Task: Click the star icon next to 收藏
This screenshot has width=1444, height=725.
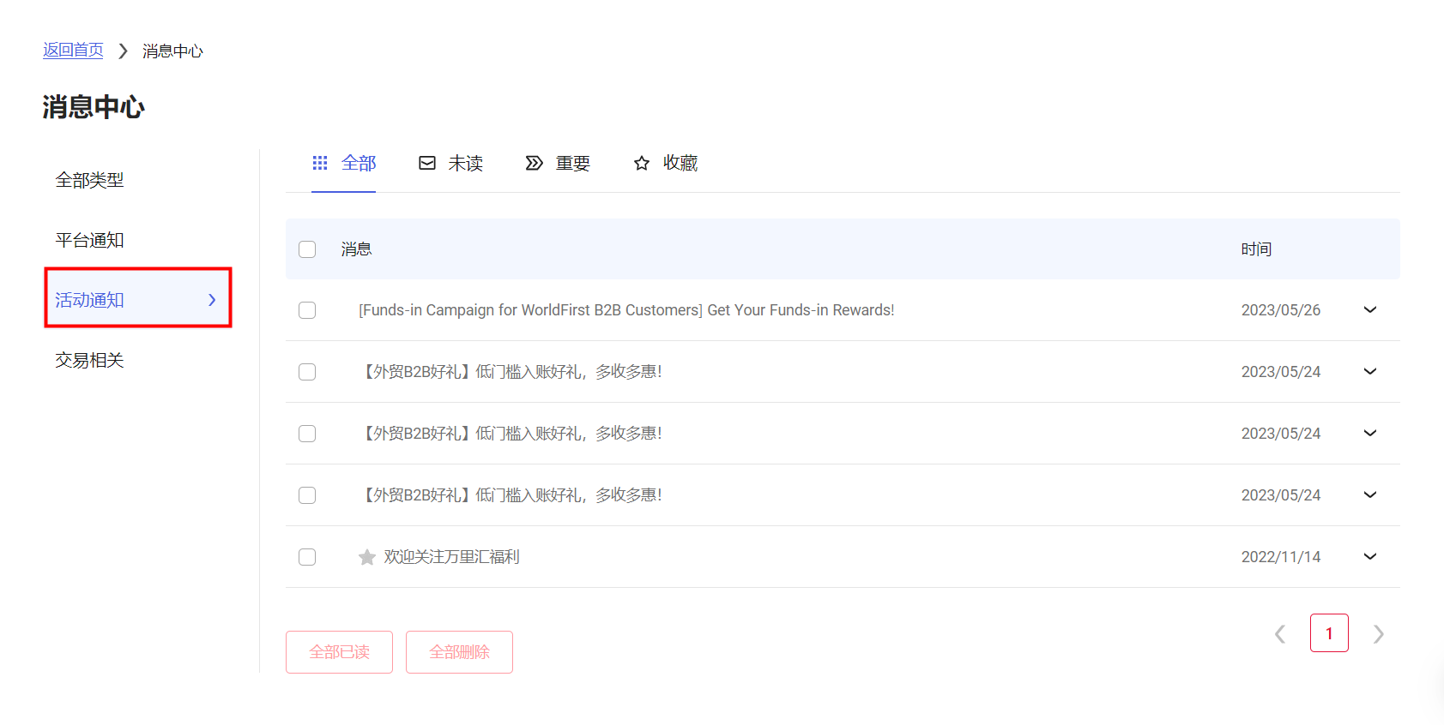Action: tap(641, 163)
